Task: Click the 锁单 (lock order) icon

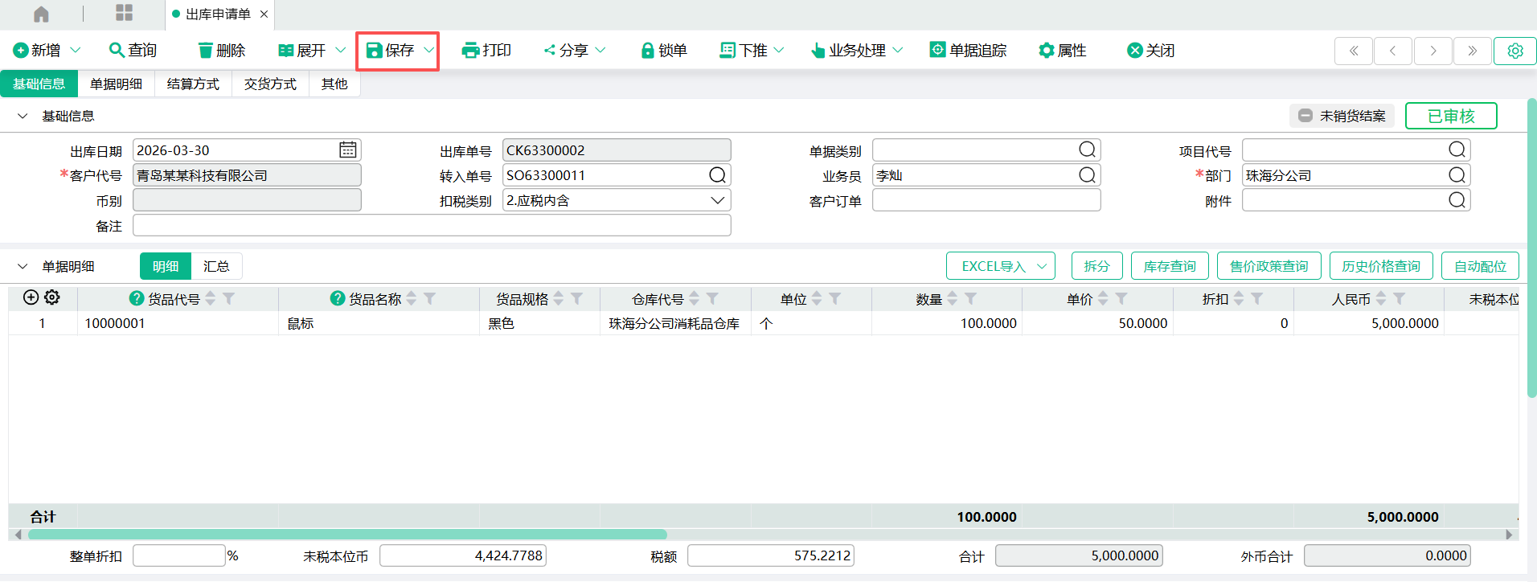Action: (x=647, y=51)
